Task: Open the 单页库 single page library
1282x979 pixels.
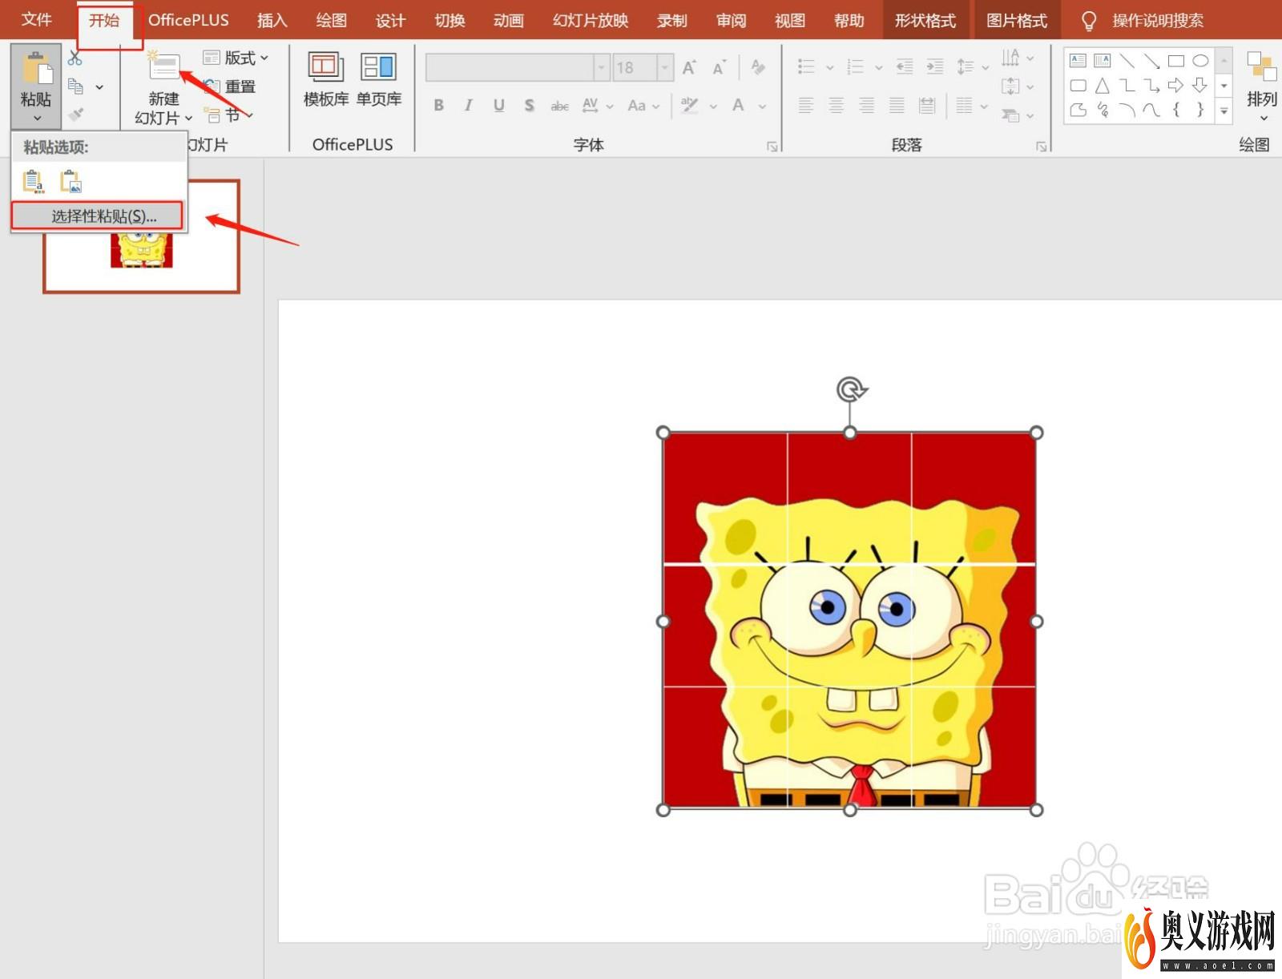Action: click(x=379, y=79)
